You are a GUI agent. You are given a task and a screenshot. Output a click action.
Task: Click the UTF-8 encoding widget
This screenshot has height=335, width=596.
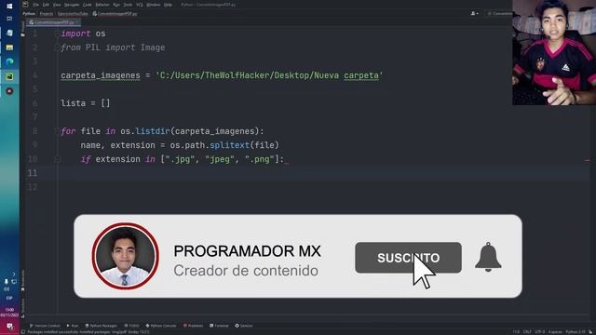pyautogui.click(x=539, y=332)
